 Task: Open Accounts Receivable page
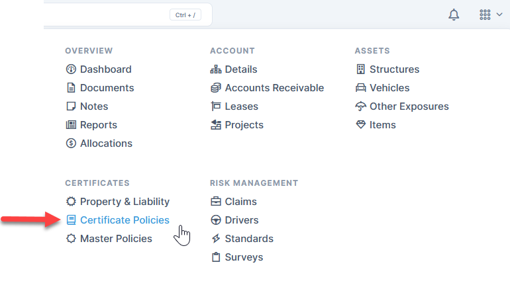[x=274, y=88]
